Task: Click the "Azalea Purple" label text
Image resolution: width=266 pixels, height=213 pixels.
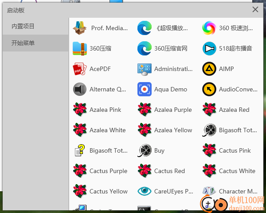Action: [173, 110]
